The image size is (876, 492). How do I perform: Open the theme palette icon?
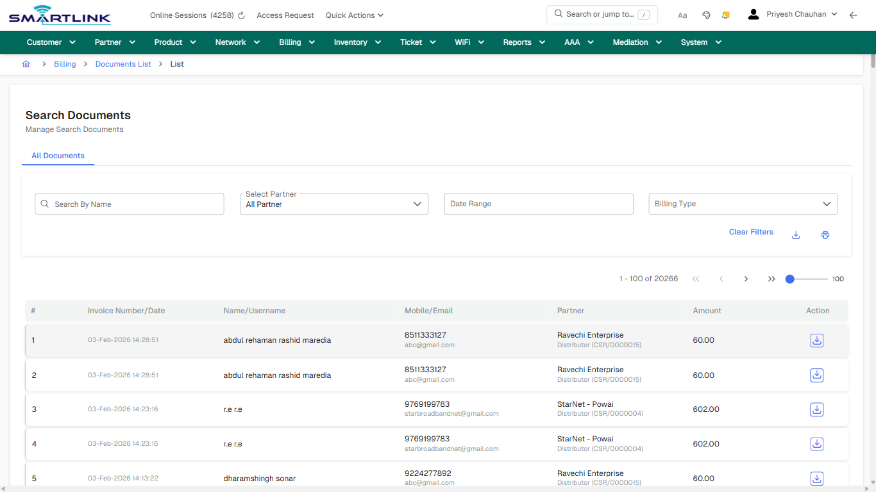pyautogui.click(x=706, y=15)
